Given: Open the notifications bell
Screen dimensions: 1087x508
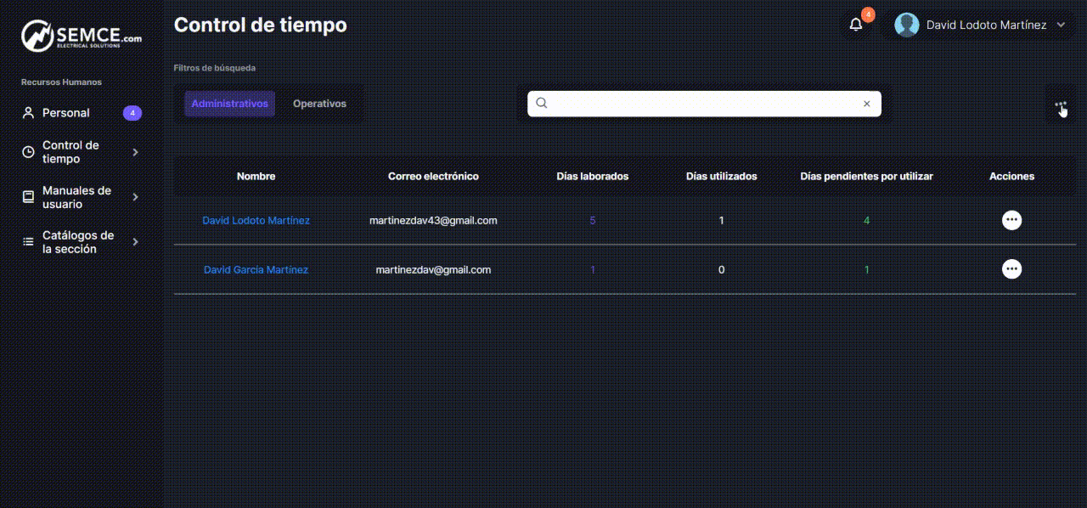Looking at the screenshot, I should tap(856, 25).
